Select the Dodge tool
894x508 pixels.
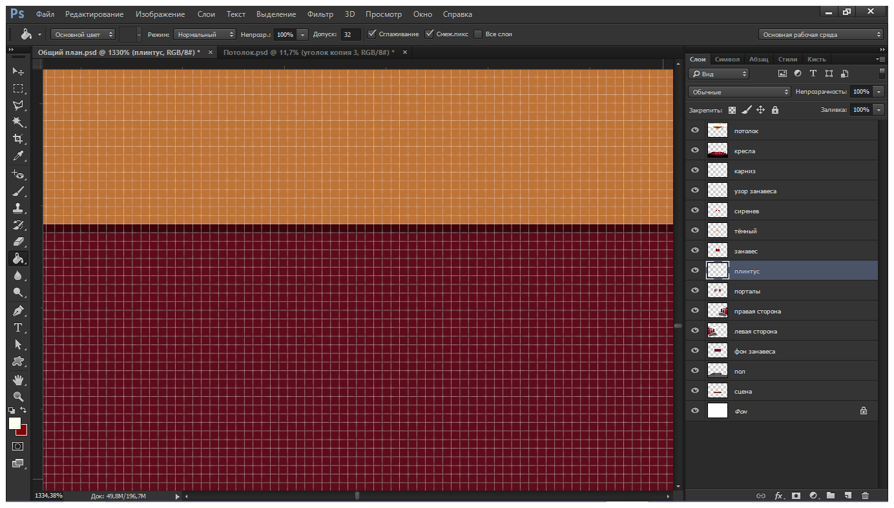click(x=18, y=292)
